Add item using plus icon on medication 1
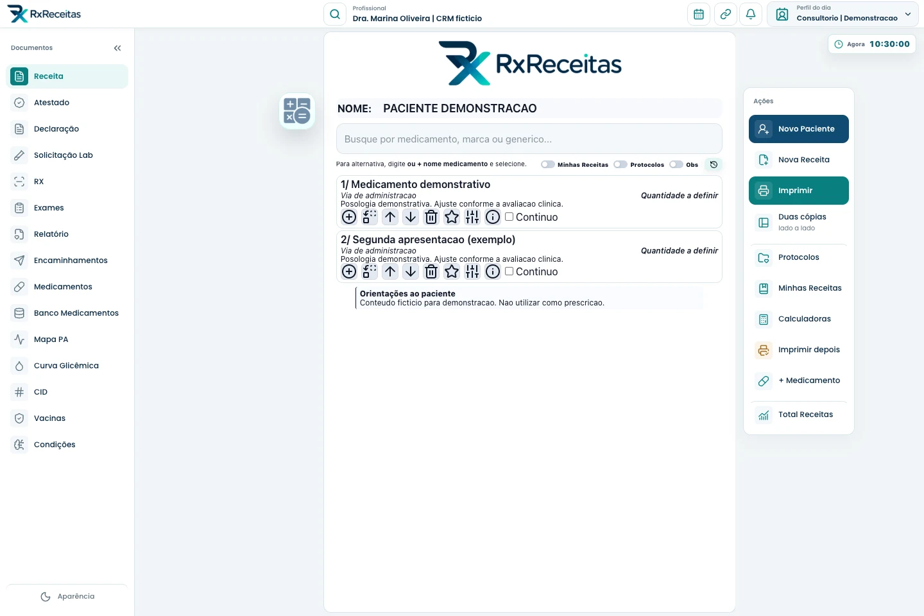 point(349,217)
